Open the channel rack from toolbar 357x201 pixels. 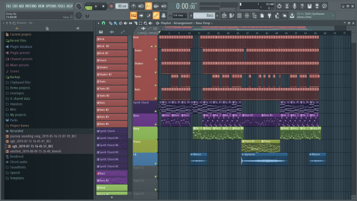[239, 15]
